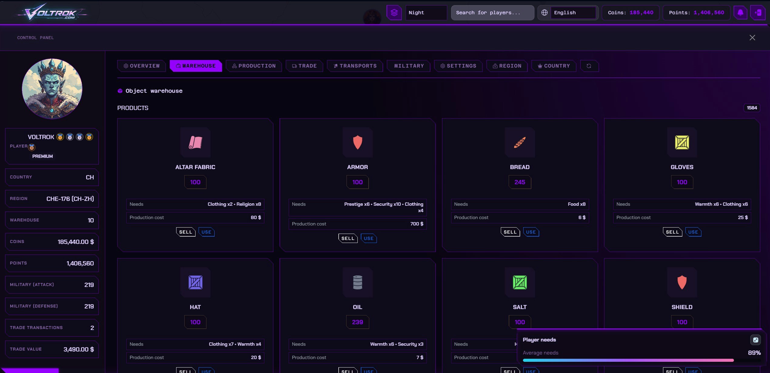Viewport: 770px width, 373px height.
Task: Click the layers icon in top bar
Action: pos(394,13)
